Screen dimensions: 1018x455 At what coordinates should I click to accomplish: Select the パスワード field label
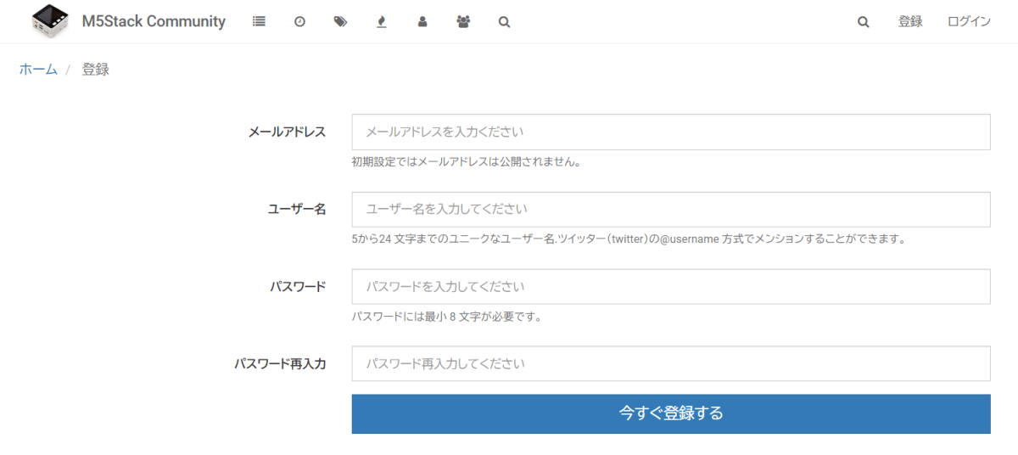pyautogui.click(x=298, y=287)
